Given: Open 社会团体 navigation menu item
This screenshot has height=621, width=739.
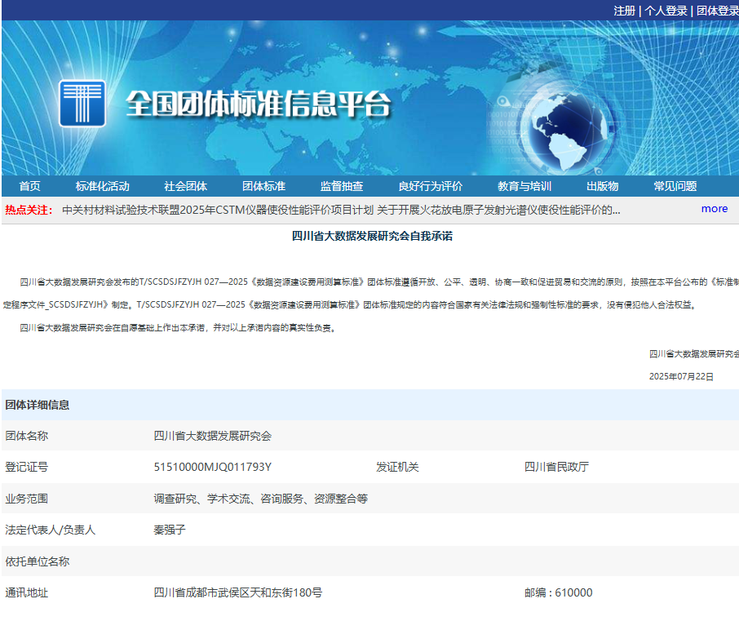Looking at the screenshot, I should [186, 186].
